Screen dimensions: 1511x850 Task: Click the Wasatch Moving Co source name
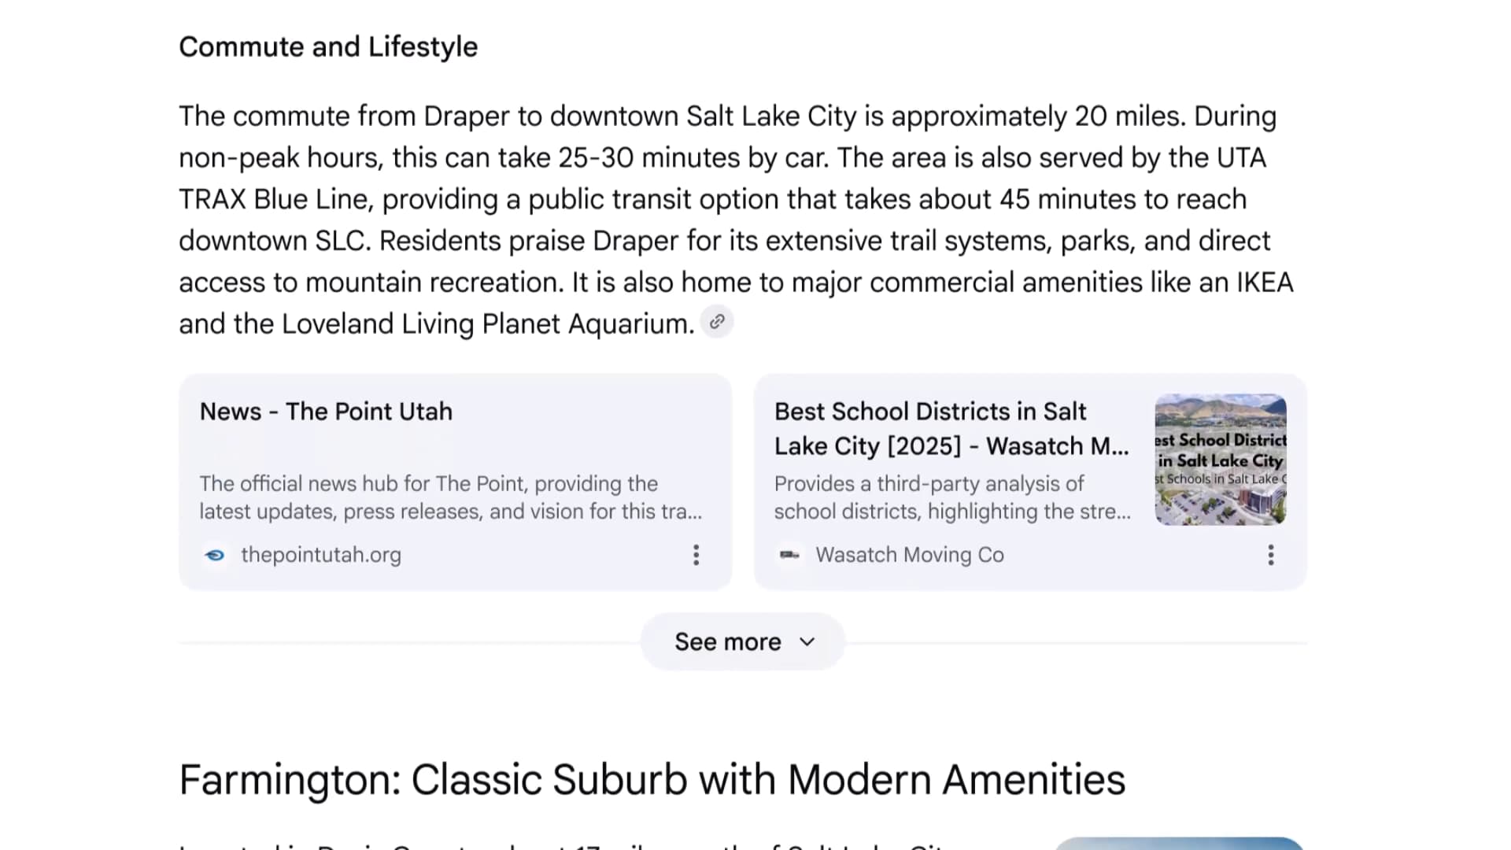pos(910,556)
